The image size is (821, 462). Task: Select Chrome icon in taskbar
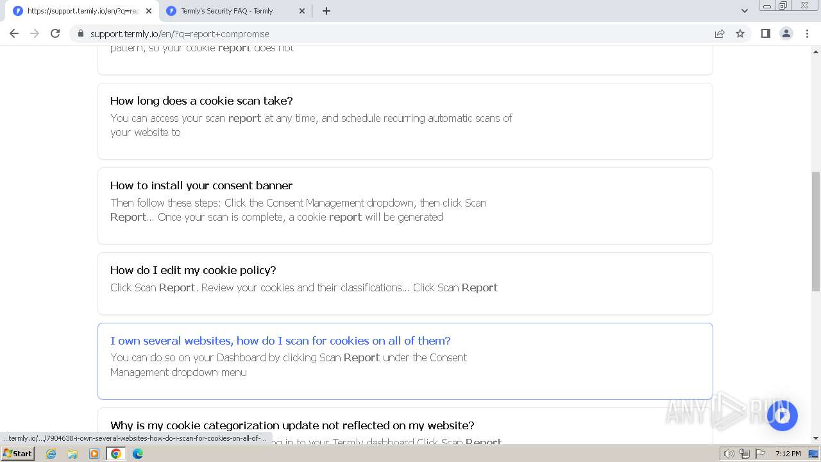116,454
